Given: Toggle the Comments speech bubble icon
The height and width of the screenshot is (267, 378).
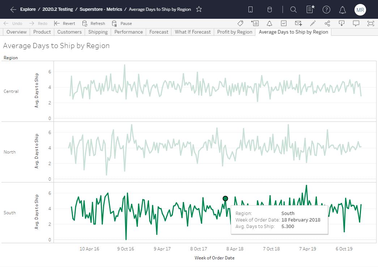Looking at the screenshot, I should pos(356,23).
